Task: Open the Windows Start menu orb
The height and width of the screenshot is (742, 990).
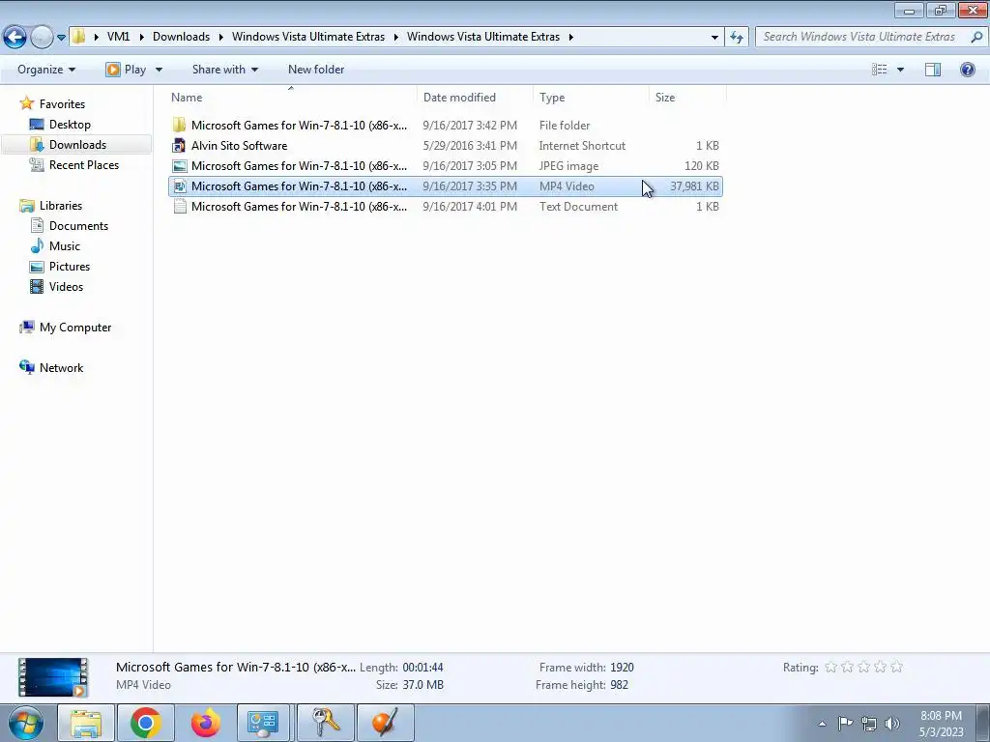Action: tap(26, 723)
